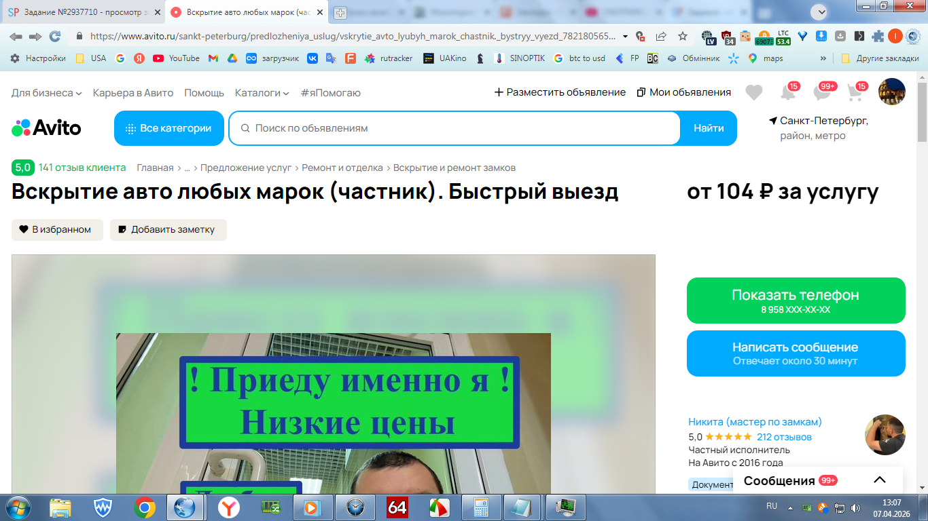Show hidden system tray icons

(x=789, y=507)
